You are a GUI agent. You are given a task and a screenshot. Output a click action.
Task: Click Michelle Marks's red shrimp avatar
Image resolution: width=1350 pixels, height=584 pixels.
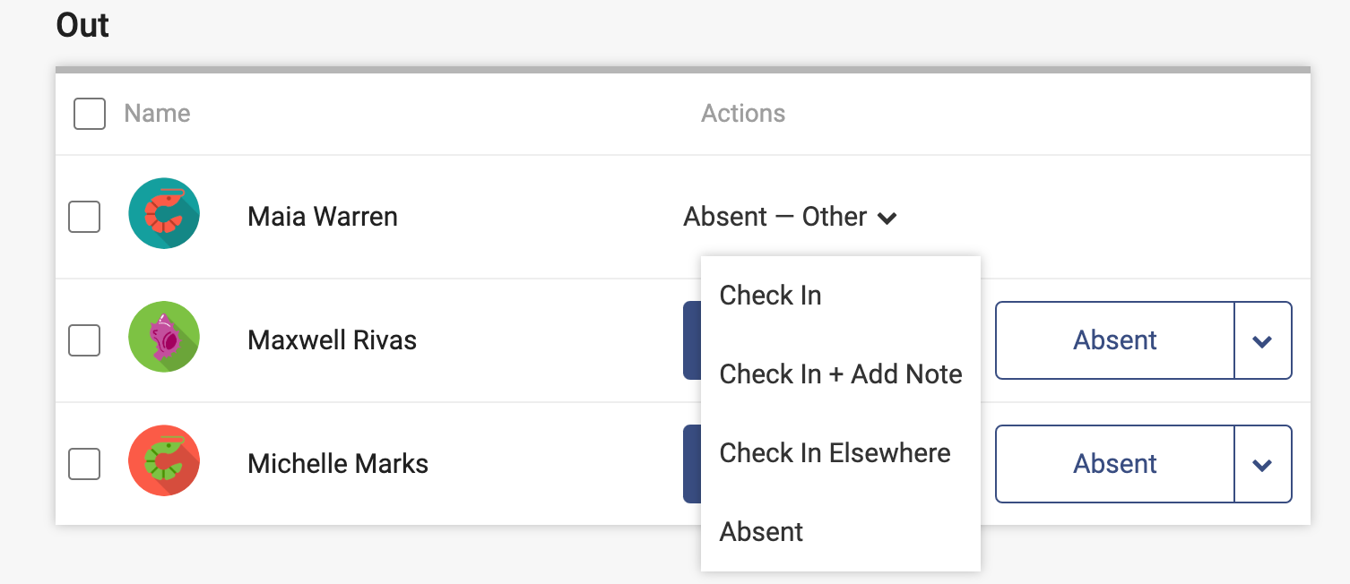(164, 460)
